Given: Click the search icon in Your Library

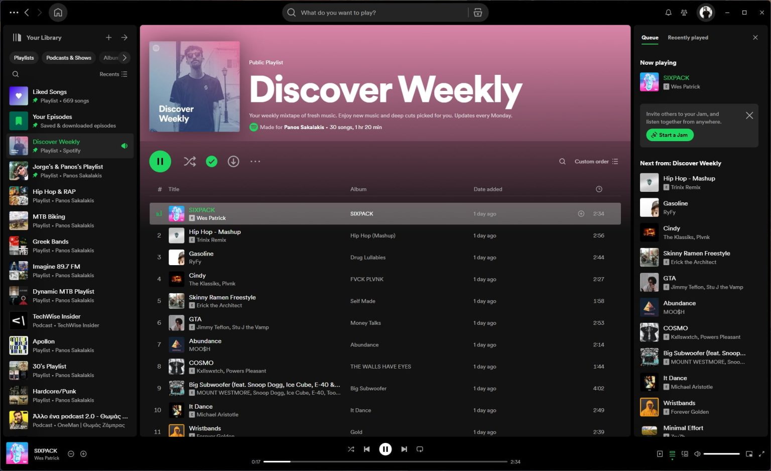Looking at the screenshot, I should pos(16,74).
